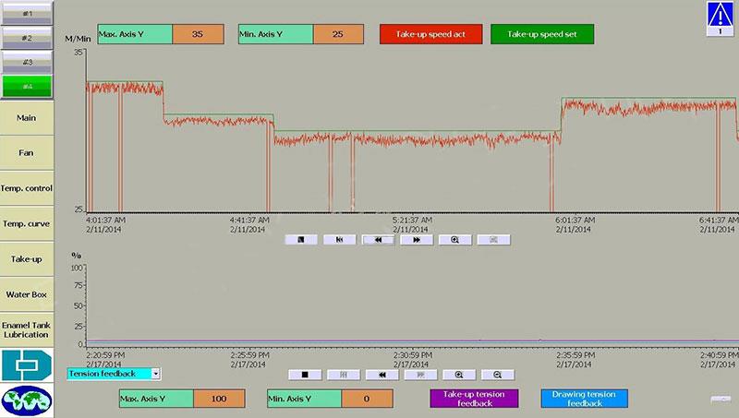Zoom out on the tension chart
The height and width of the screenshot is (418, 739).
click(497, 375)
